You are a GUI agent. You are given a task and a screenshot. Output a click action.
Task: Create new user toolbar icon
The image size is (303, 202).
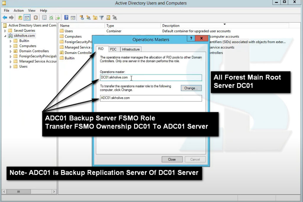(x=82, y=18)
